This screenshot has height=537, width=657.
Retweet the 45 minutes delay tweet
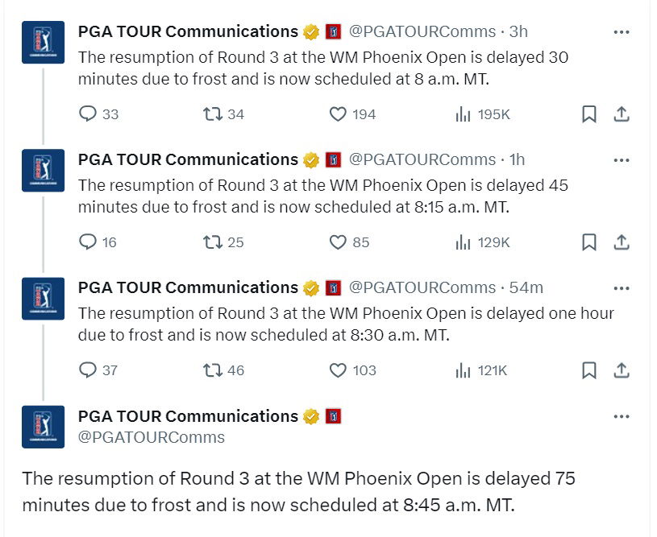[x=213, y=242]
